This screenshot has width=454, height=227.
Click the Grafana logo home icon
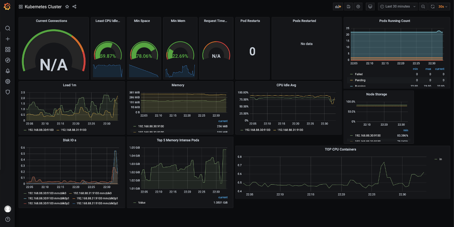(x=7, y=6)
